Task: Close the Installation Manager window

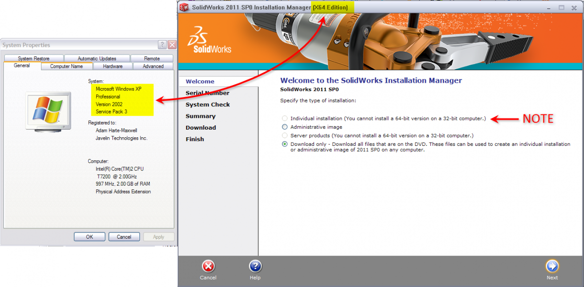Action: point(575,7)
